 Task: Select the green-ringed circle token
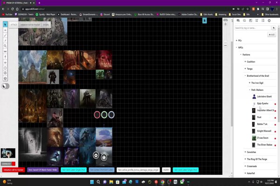coord(104,115)
